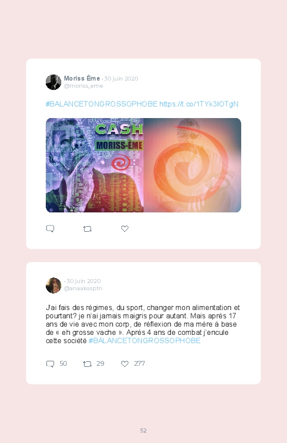Click the reply icon under Moriss Ème's tweet

50,228
